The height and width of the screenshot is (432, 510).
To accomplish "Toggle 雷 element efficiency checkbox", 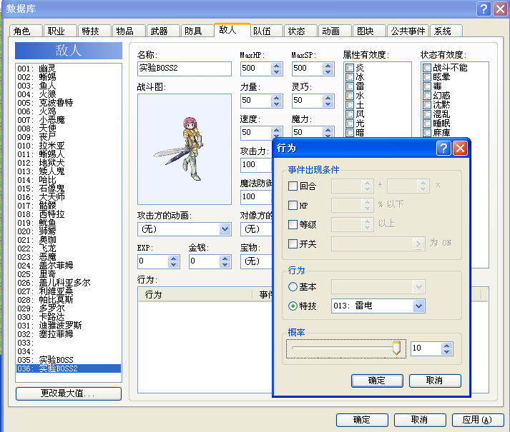I will 350,86.
